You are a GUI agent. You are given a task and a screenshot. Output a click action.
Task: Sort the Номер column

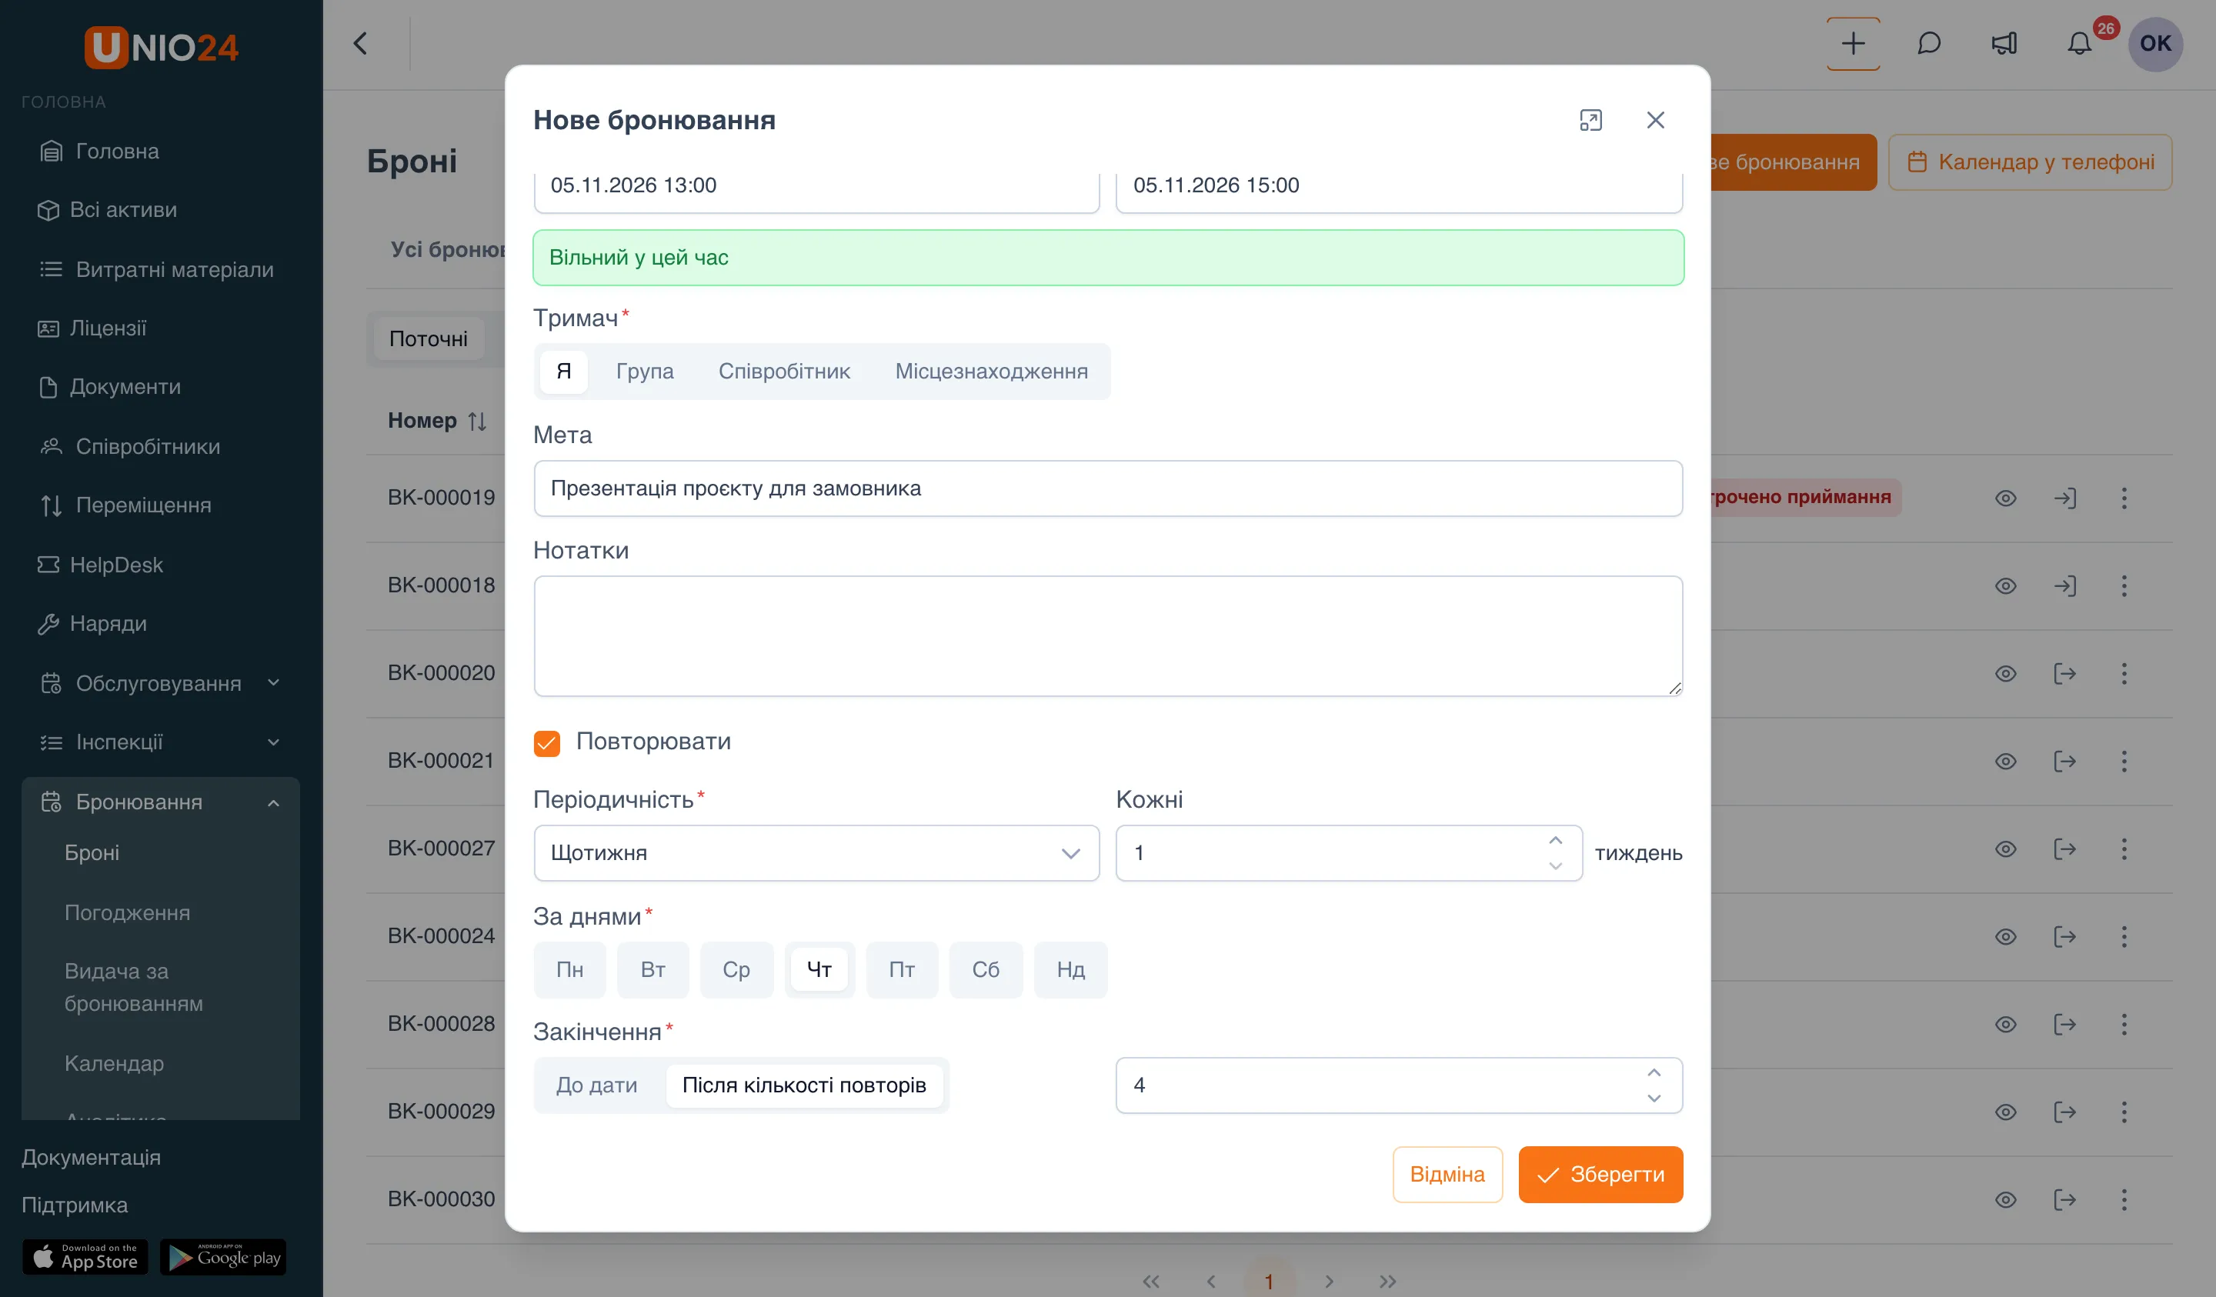pyautogui.click(x=478, y=422)
